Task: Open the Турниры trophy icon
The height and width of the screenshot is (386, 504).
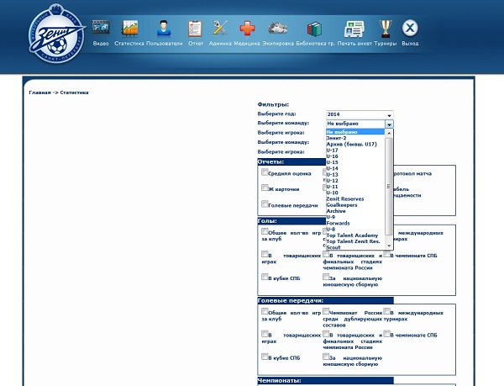Action: click(386, 29)
